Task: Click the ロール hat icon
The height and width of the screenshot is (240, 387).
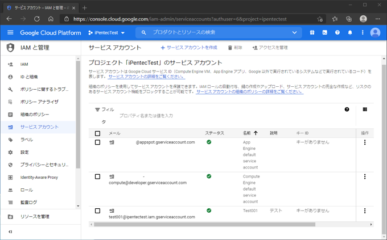Action: click(x=10, y=190)
